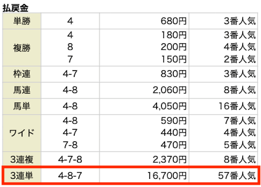Screen dimensions: 261x187
Task: Select the 16番人気 popularity cell
Action: (237, 106)
